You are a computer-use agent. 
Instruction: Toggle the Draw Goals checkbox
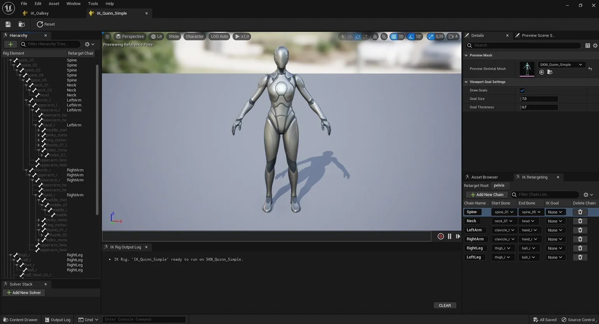click(x=522, y=91)
